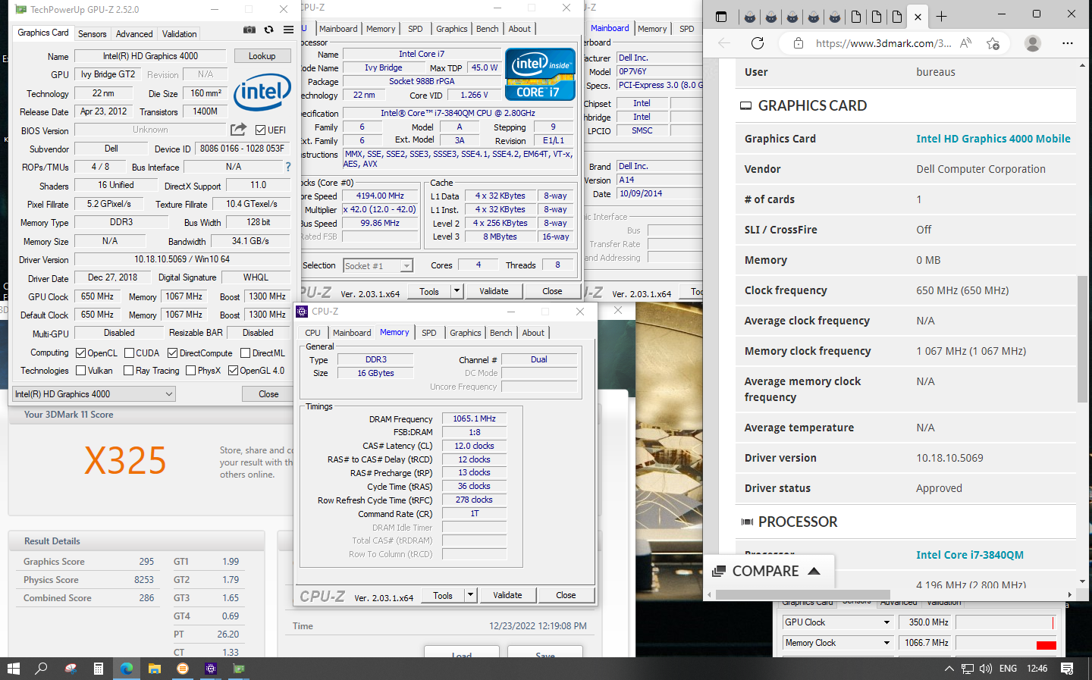Click the BIOS export arrow icon
The width and height of the screenshot is (1092, 680).
tap(239, 130)
